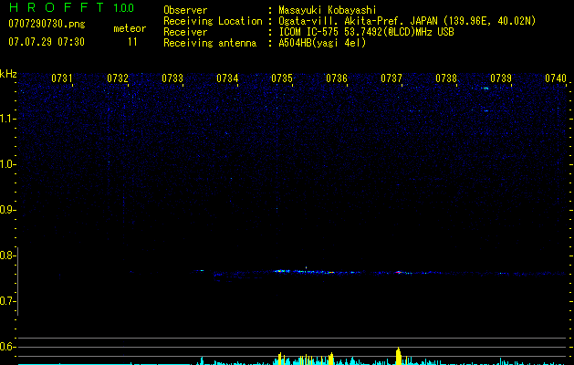Click the 0734 time axis marker
Image resolution: width=574 pixels, height=365 pixels.
click(227, 78)
